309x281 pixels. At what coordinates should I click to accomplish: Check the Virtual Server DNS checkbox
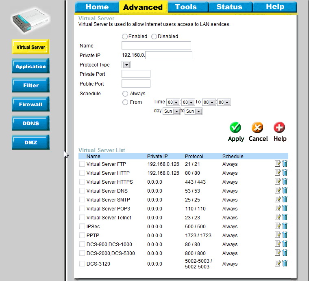click(x=82, y=191)
